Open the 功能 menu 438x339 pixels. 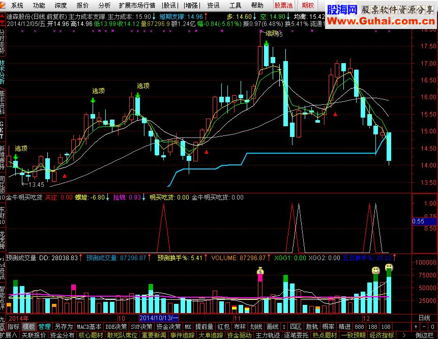39,5
